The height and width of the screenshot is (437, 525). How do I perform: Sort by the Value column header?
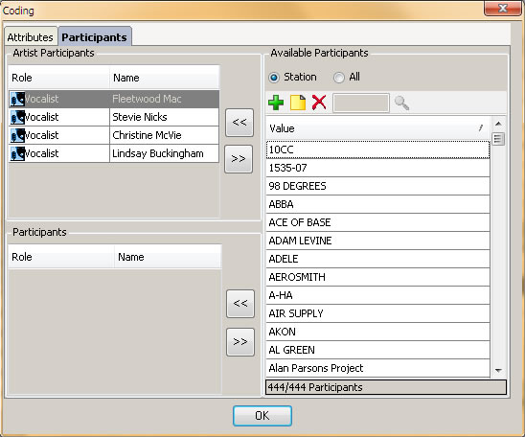[x=378, y=128]
